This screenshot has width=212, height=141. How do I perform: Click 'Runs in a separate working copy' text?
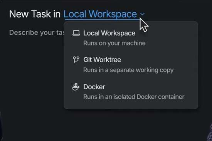[128, 70]
